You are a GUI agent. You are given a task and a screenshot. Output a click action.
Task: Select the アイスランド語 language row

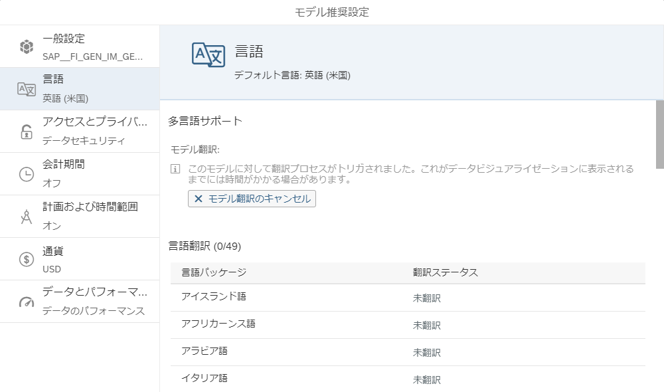point(407,298)
